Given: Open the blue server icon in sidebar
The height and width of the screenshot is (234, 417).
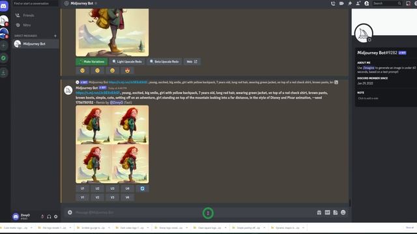Looking at the screenshot, I should pyautogui.click(x=4, y=33).
